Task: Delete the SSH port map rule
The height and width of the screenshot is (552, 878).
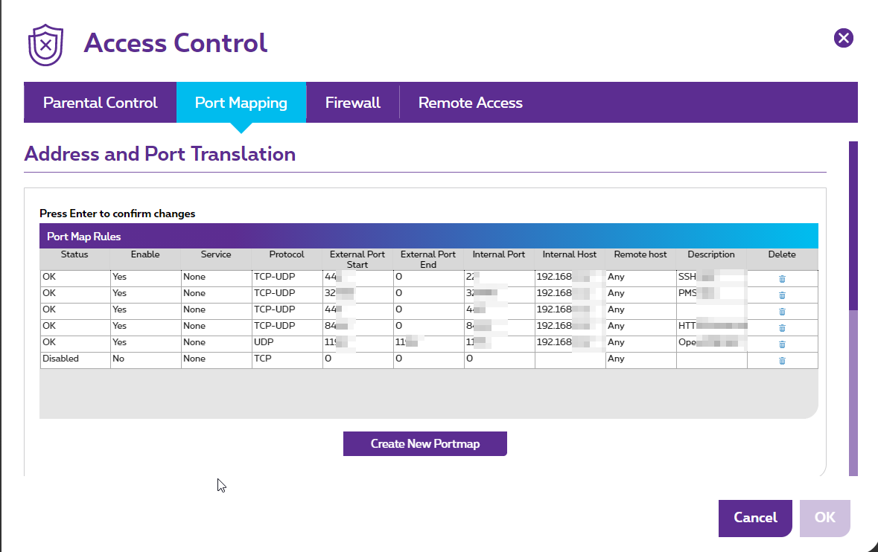Action: click(x=782, y=278)
